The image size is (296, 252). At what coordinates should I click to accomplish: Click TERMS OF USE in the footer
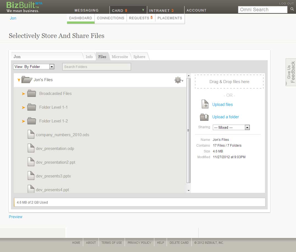(111, 243)
